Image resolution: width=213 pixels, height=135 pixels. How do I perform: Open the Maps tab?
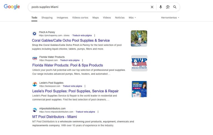[x=95, y=18]
